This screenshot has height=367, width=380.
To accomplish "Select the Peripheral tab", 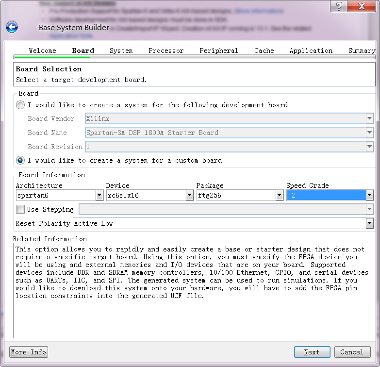I will point(218,50).
